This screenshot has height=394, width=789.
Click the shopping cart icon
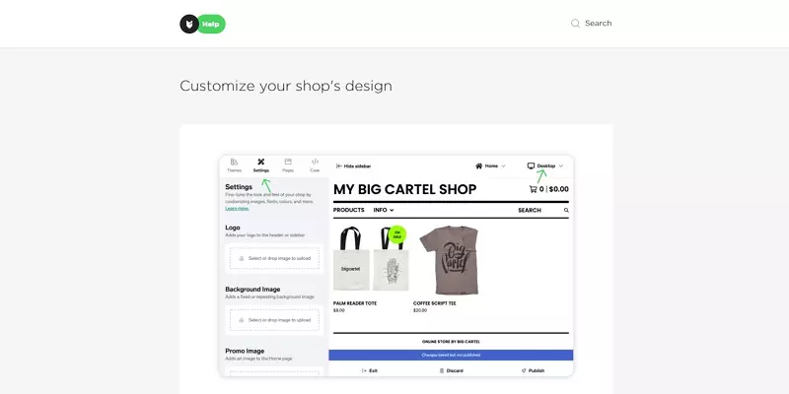(533, 189)
